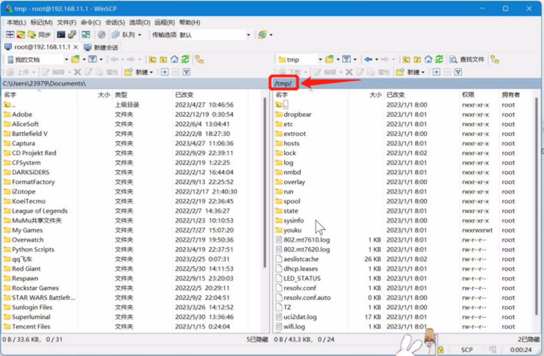Open 文件(F) menu

(66, 22)
